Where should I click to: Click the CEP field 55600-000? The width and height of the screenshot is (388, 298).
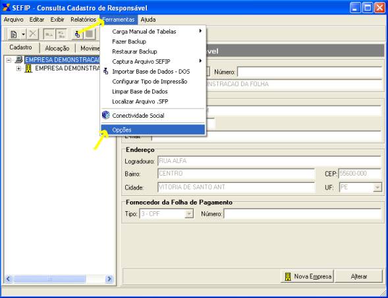point(360,174)
